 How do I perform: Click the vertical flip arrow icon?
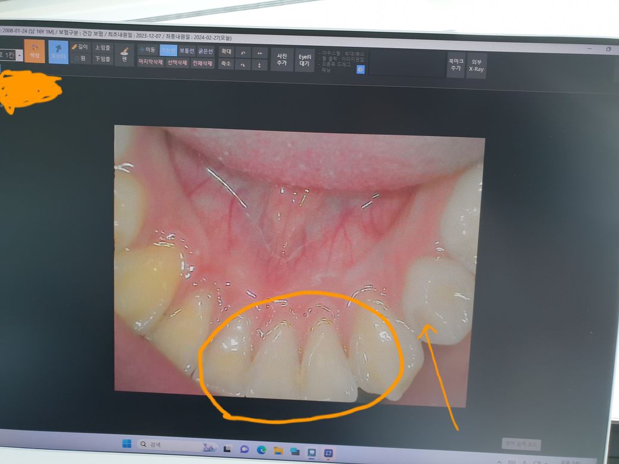tap(260, 65)
